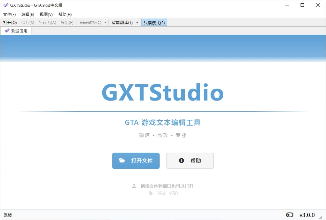The image size is (326, 220).
Task: Open the 文件(F) menu
Action: tap(9, 14)
